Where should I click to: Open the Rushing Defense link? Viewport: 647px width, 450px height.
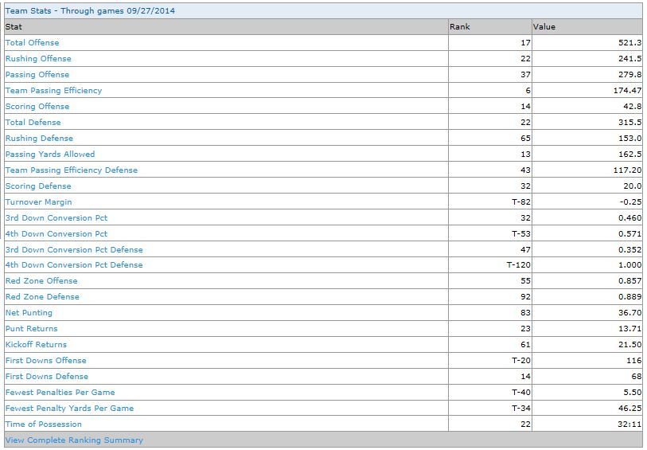(39, 138)
